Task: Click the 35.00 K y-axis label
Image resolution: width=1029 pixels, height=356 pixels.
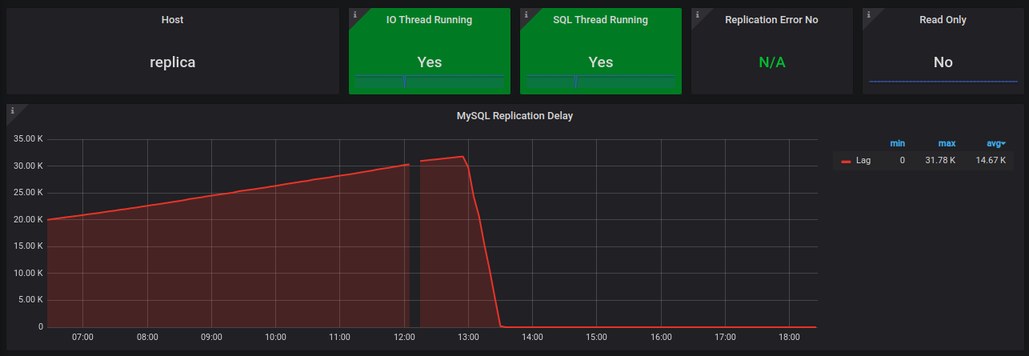Action: pyautogui.click(x=28, y=139)
